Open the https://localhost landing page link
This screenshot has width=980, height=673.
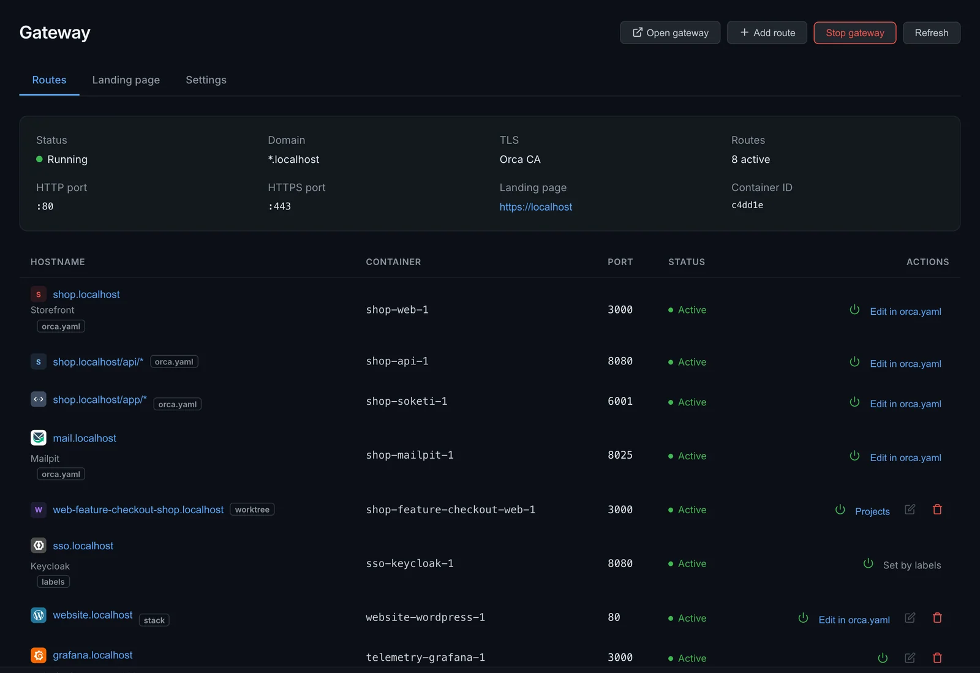click(536, 207)
